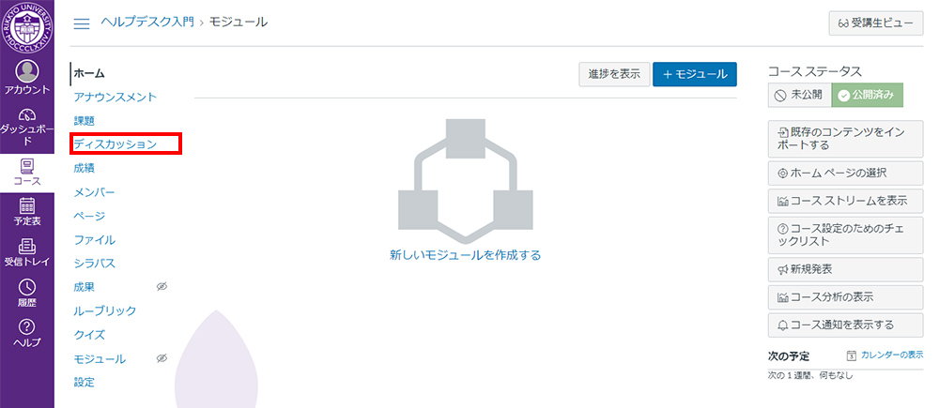The image size is (939, 408).
Task: Open the Courses icon in sidebar
Action: [x=27, y=167]
